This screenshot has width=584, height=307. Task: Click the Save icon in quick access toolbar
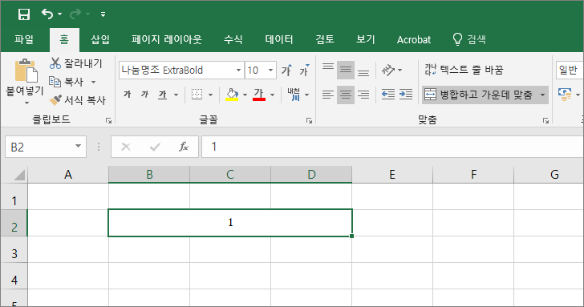(x=24, y=14)
